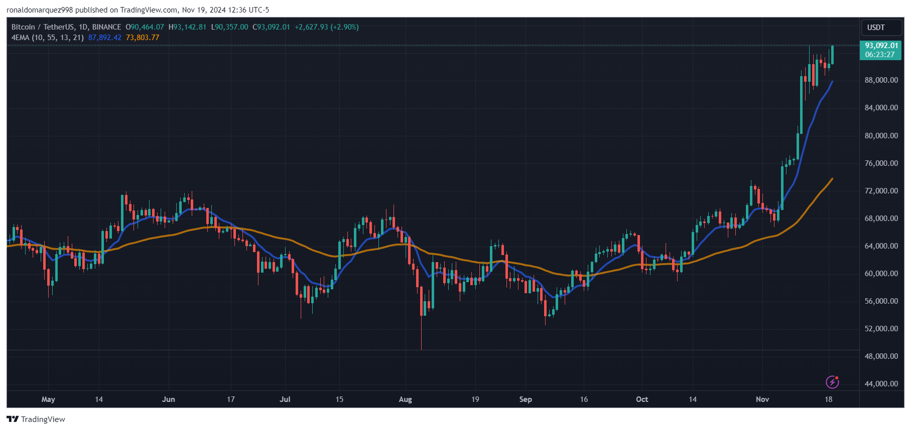Select the Aug marker on the time axis
The width and height of the screenshot is (911, 430).
405,399
